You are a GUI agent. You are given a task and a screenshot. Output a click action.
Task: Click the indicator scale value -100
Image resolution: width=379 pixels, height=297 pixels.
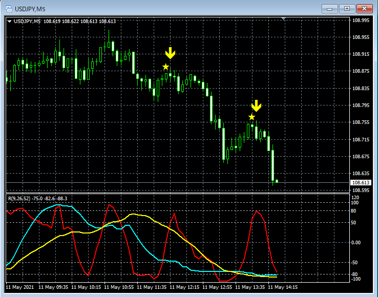tap(355, 279)
